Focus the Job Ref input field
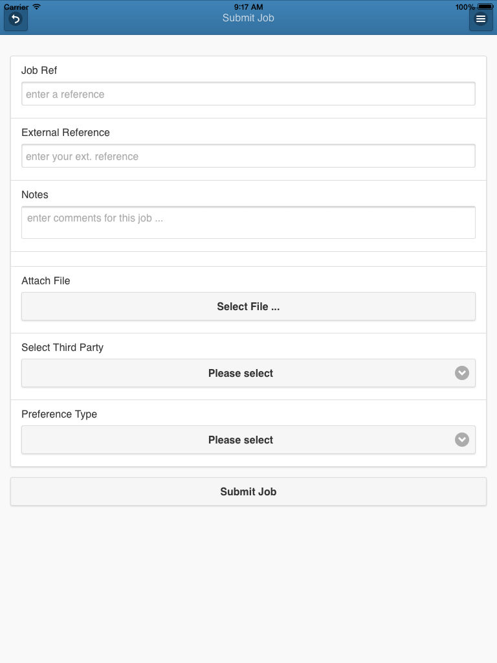Viewport: 497px width, 663px height. click(248, 94)
